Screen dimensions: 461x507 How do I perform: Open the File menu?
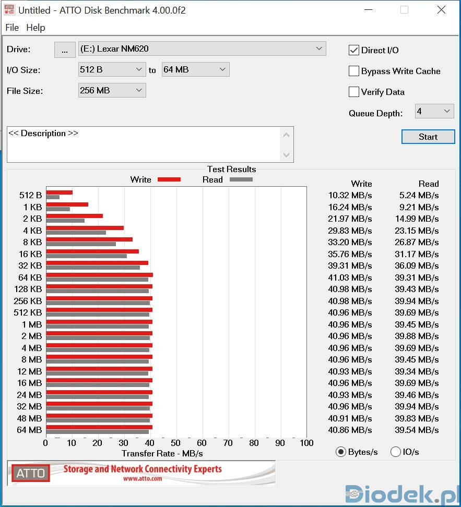tap(11, 28)
